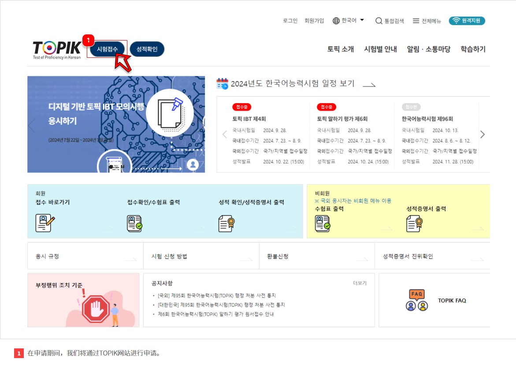The width and height of the screenshot is (516, 370).
Task: Open the 전체메뉴 hamburger icon
Action: 416,21
